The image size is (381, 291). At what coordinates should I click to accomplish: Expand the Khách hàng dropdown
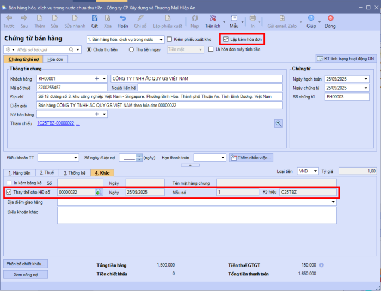105,78
